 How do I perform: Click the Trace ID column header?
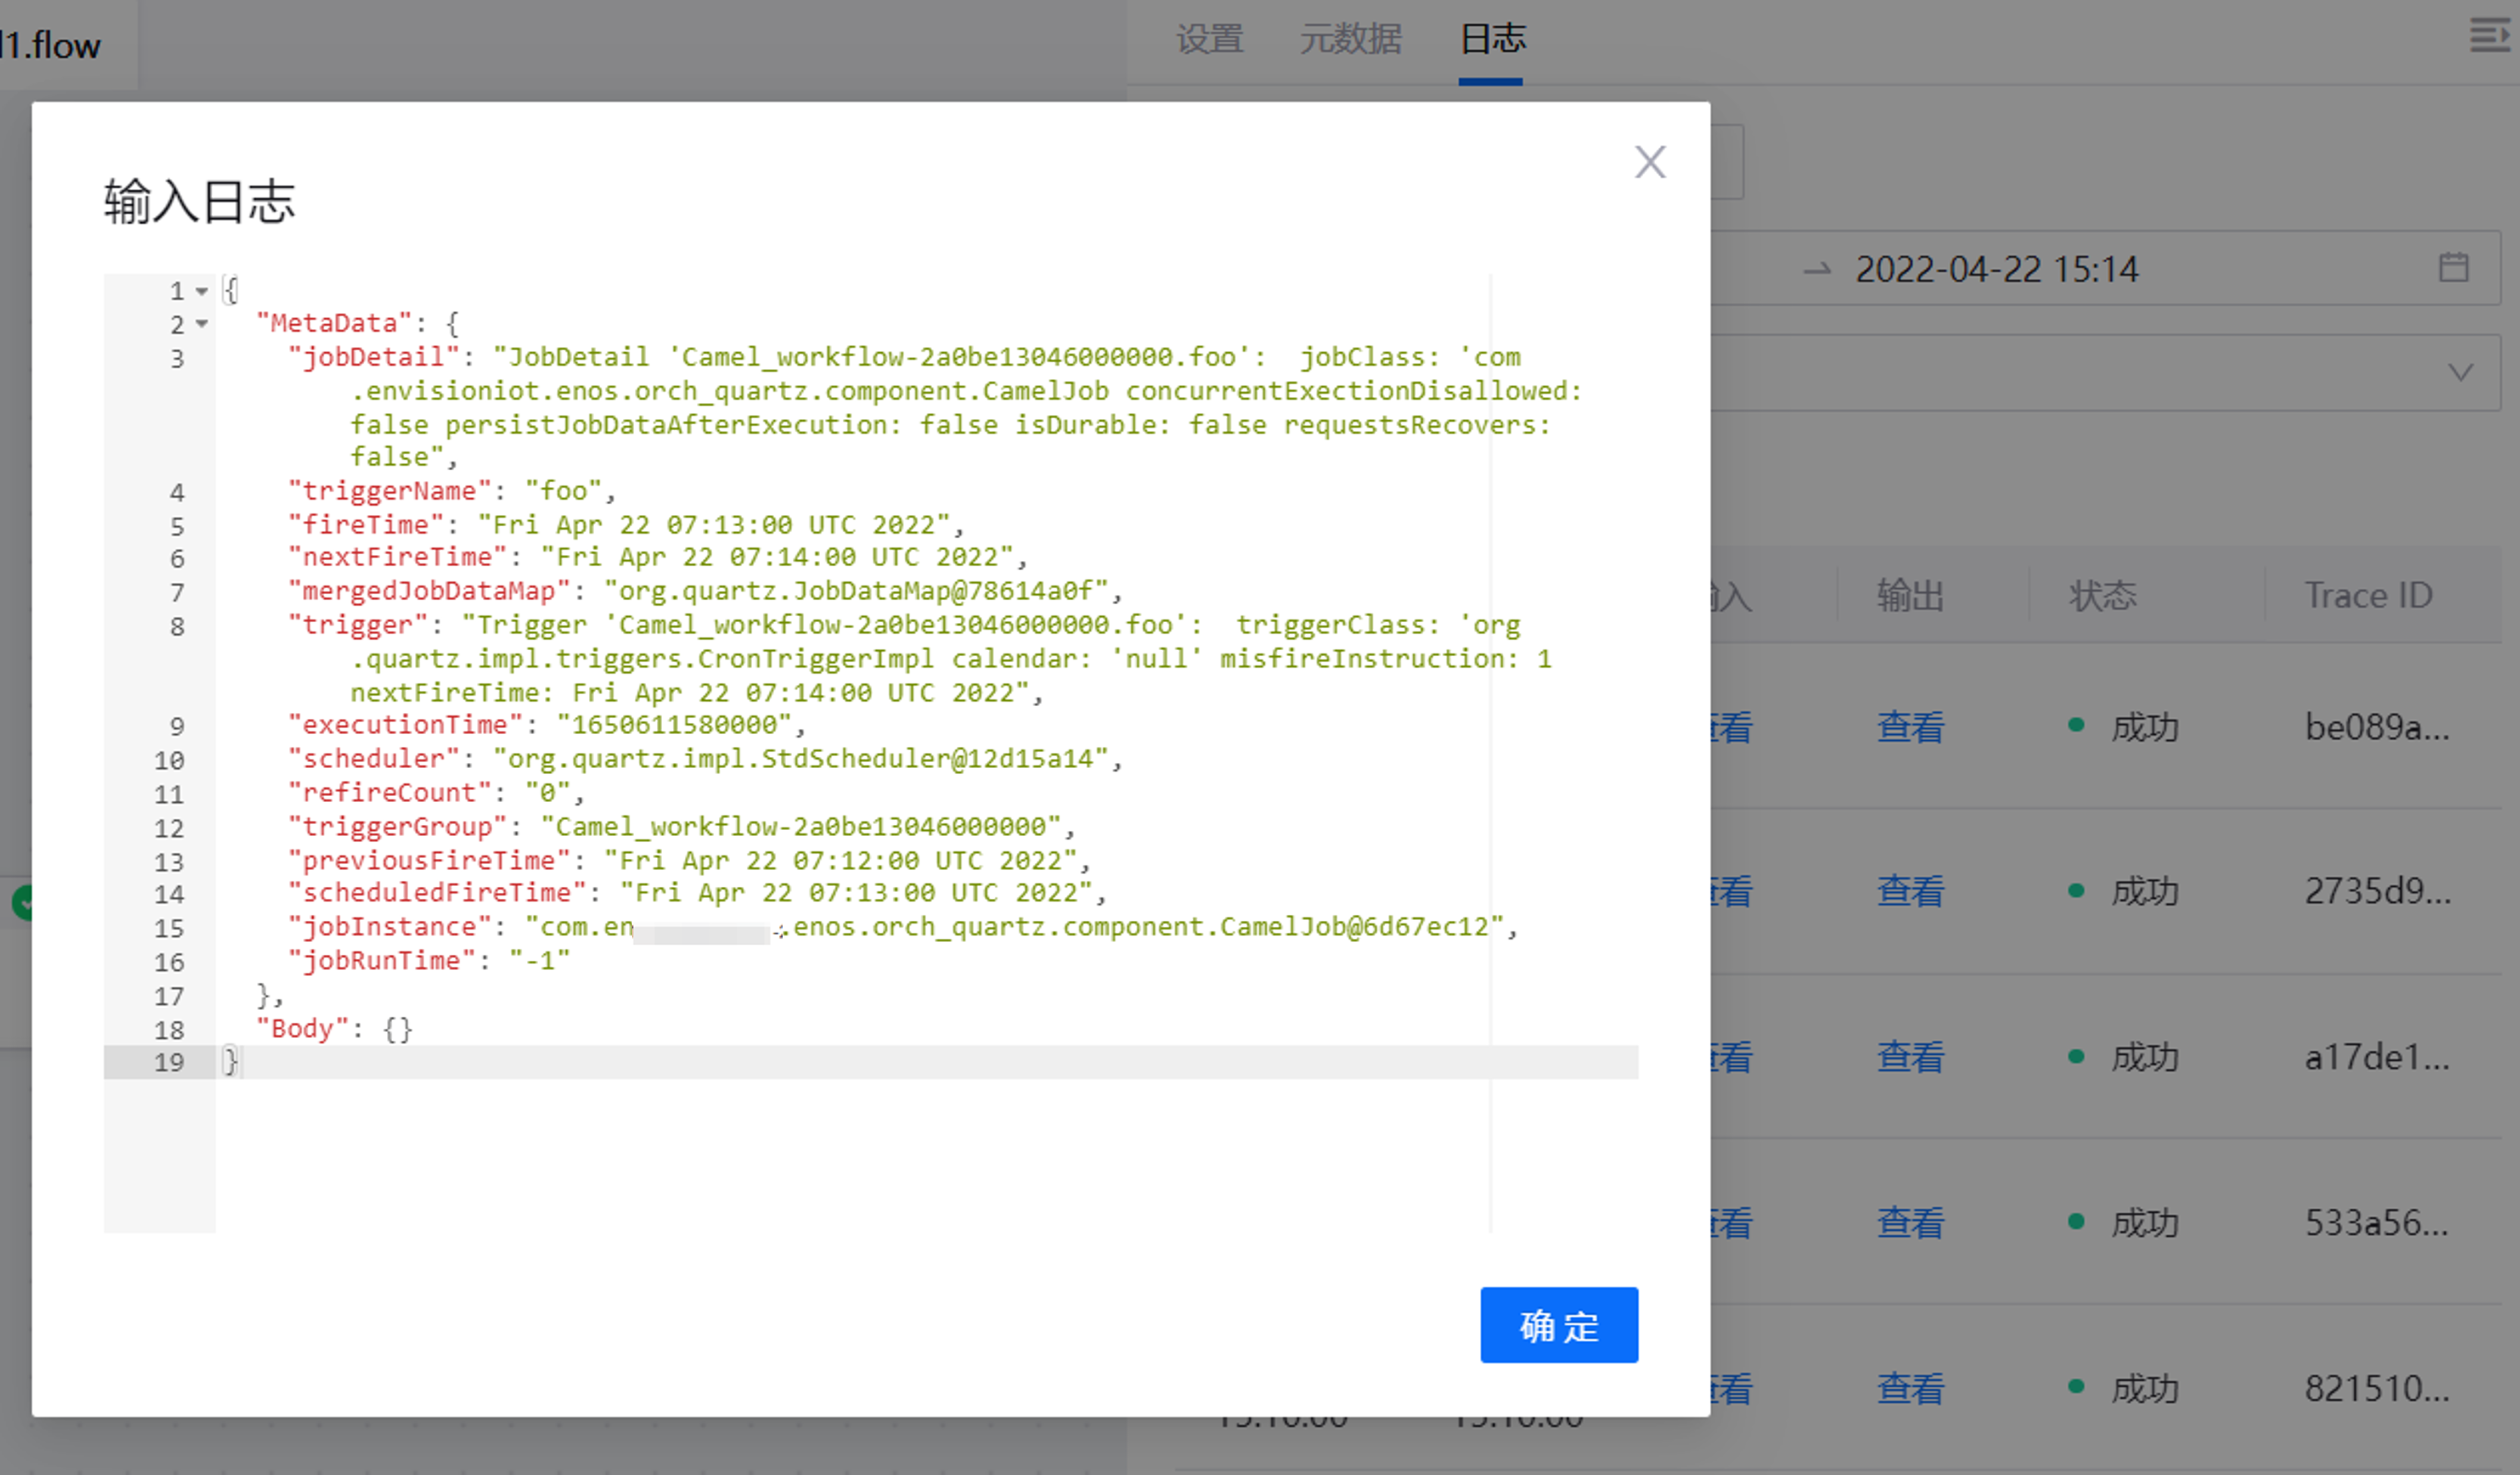2367,596
